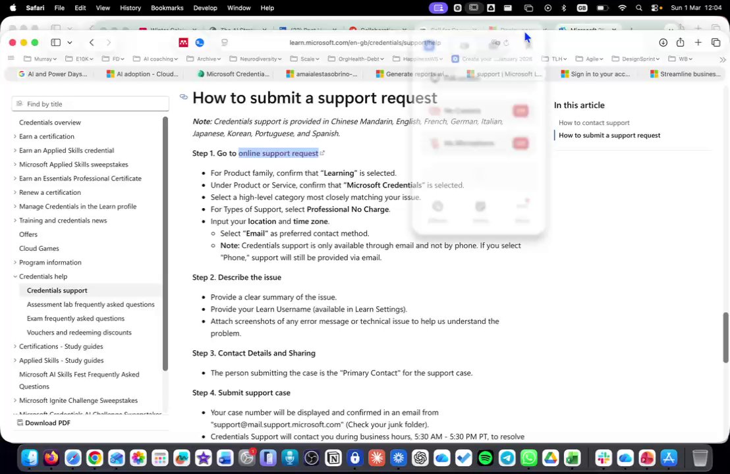This screenshot has width=730, height=474.
Task: Expand Earn an Applied Skills credential
Action: [66, 150]
